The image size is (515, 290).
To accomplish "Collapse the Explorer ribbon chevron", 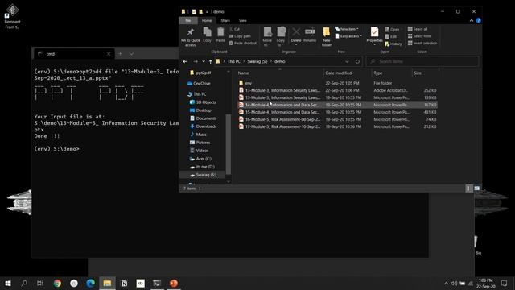I will (472, 20).
